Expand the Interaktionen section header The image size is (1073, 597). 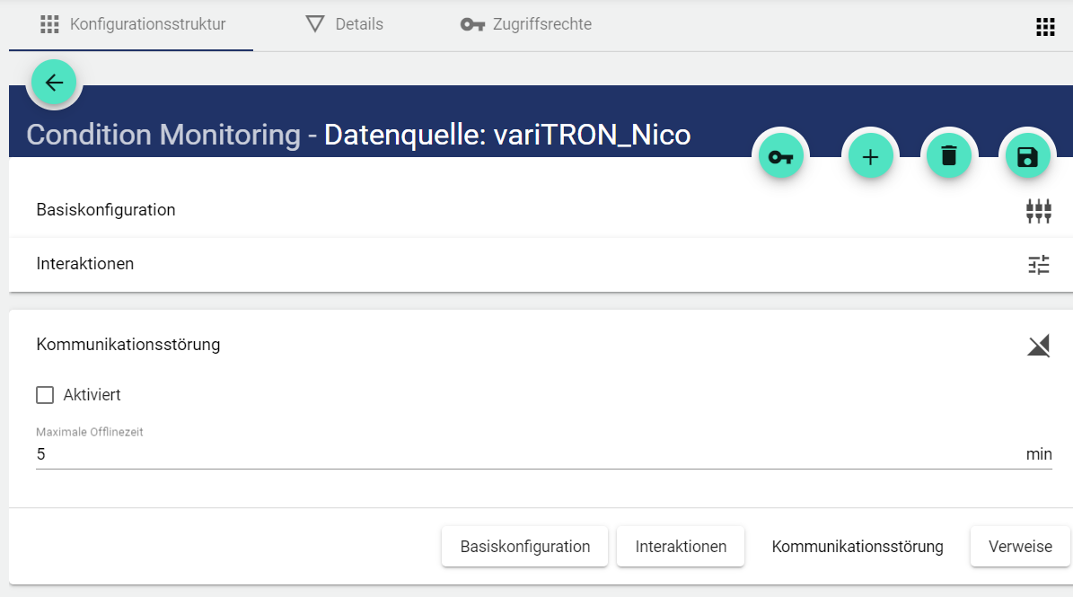pos(85,264)
